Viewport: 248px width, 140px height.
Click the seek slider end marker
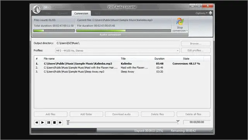click(x=178, y=121)
